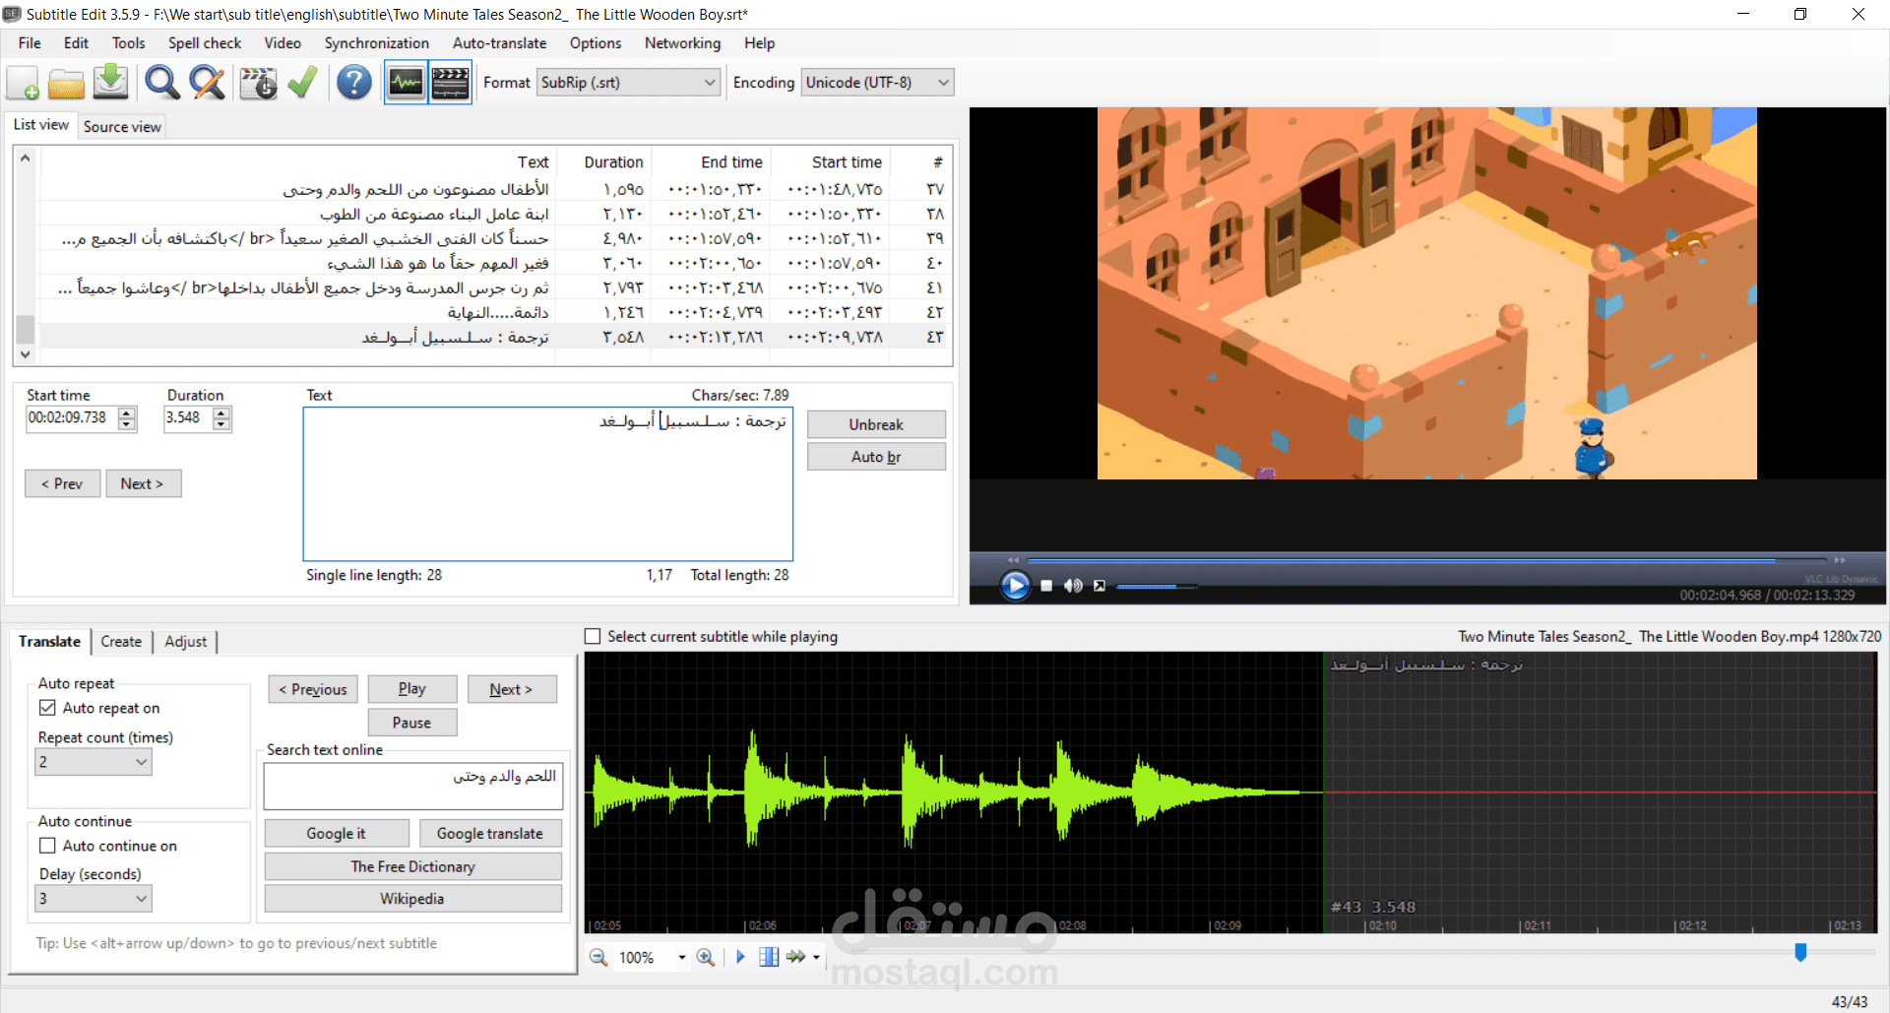Open Help with the blue question icon
The height and width of the screenshot is (1013, 1890).
coord(354,83)
